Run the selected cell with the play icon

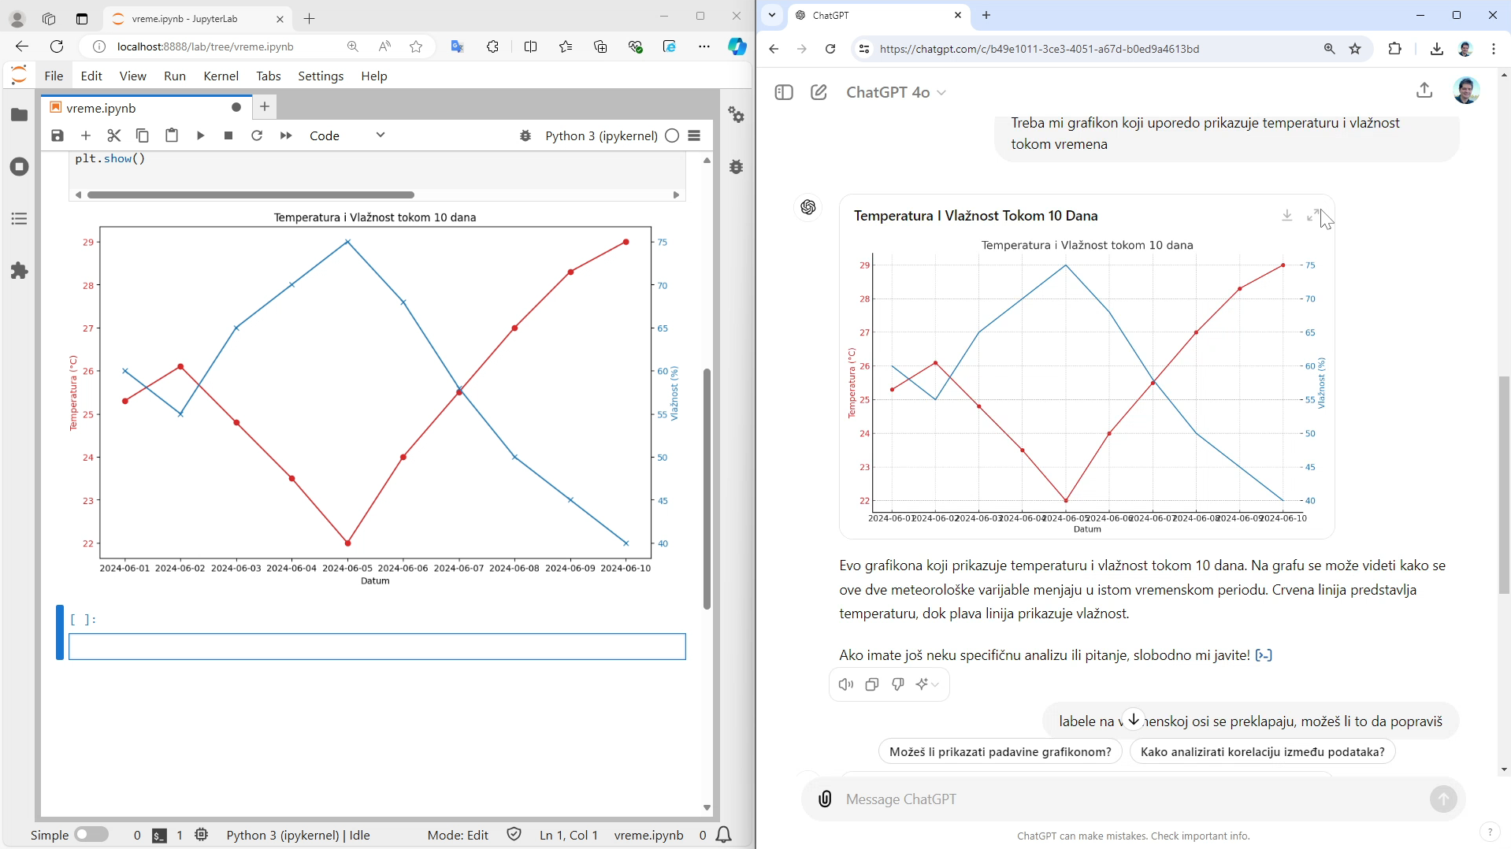(x=200, y=135)
